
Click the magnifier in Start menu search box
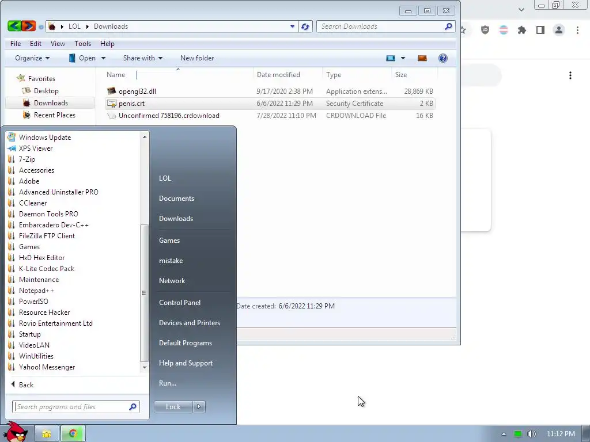[133, 407]
